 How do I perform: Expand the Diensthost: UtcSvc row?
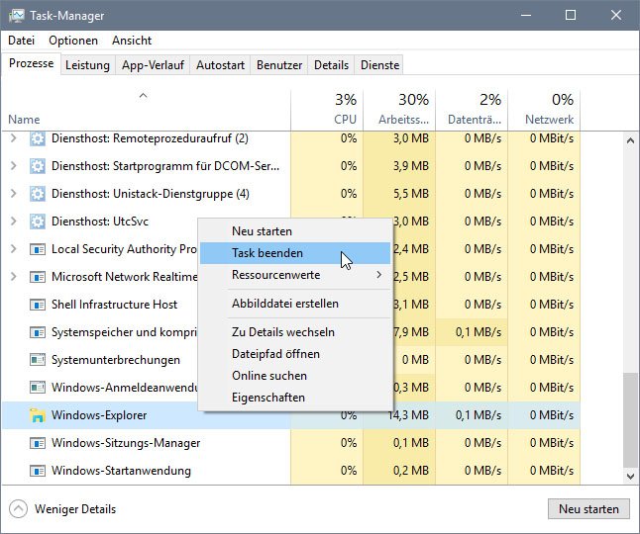14,222
